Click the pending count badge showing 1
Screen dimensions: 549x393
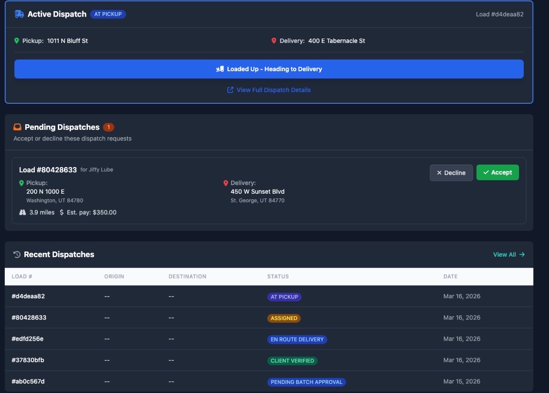click(x=109, y=127)
